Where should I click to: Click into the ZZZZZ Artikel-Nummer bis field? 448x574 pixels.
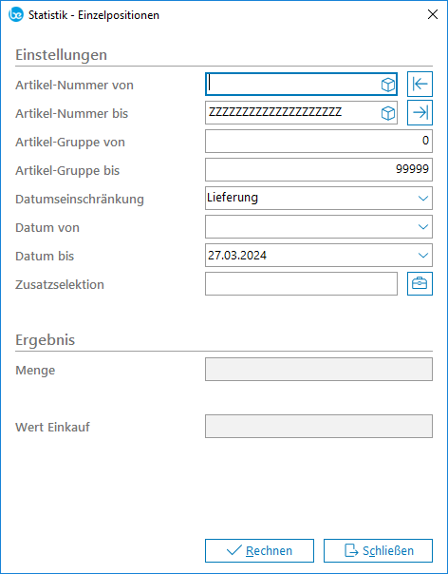(292, 113)
